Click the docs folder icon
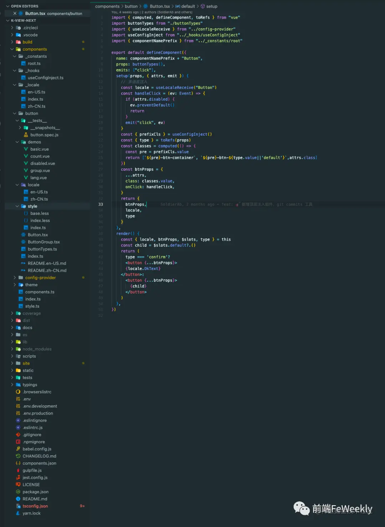The width and height of the screenshot is (385, 527). (x=18, y=327)
